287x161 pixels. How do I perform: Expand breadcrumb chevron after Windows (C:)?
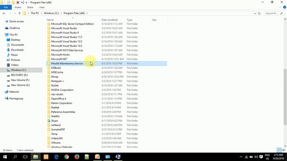coord(61,13)
